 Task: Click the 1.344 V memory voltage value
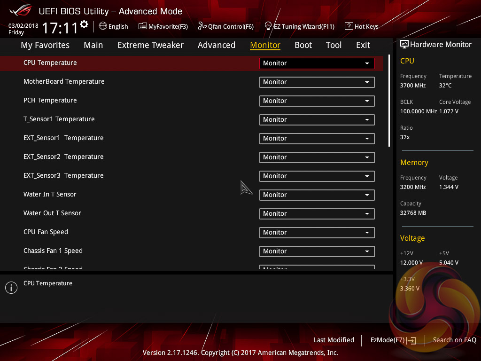pyautogui.click(x=449, y=187)
